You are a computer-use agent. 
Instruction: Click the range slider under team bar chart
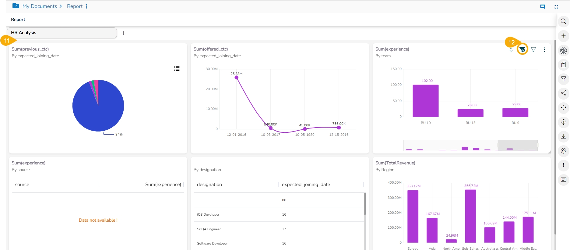tap(517, 145)
